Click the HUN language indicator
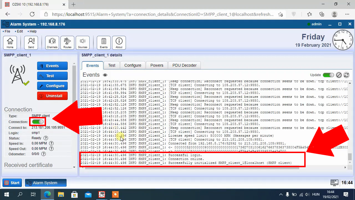Image resolution: width=355 pixels, height=200 pixels. (x=316, y=194)
